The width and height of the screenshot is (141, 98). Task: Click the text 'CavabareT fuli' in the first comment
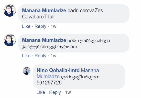coord(38,17)
